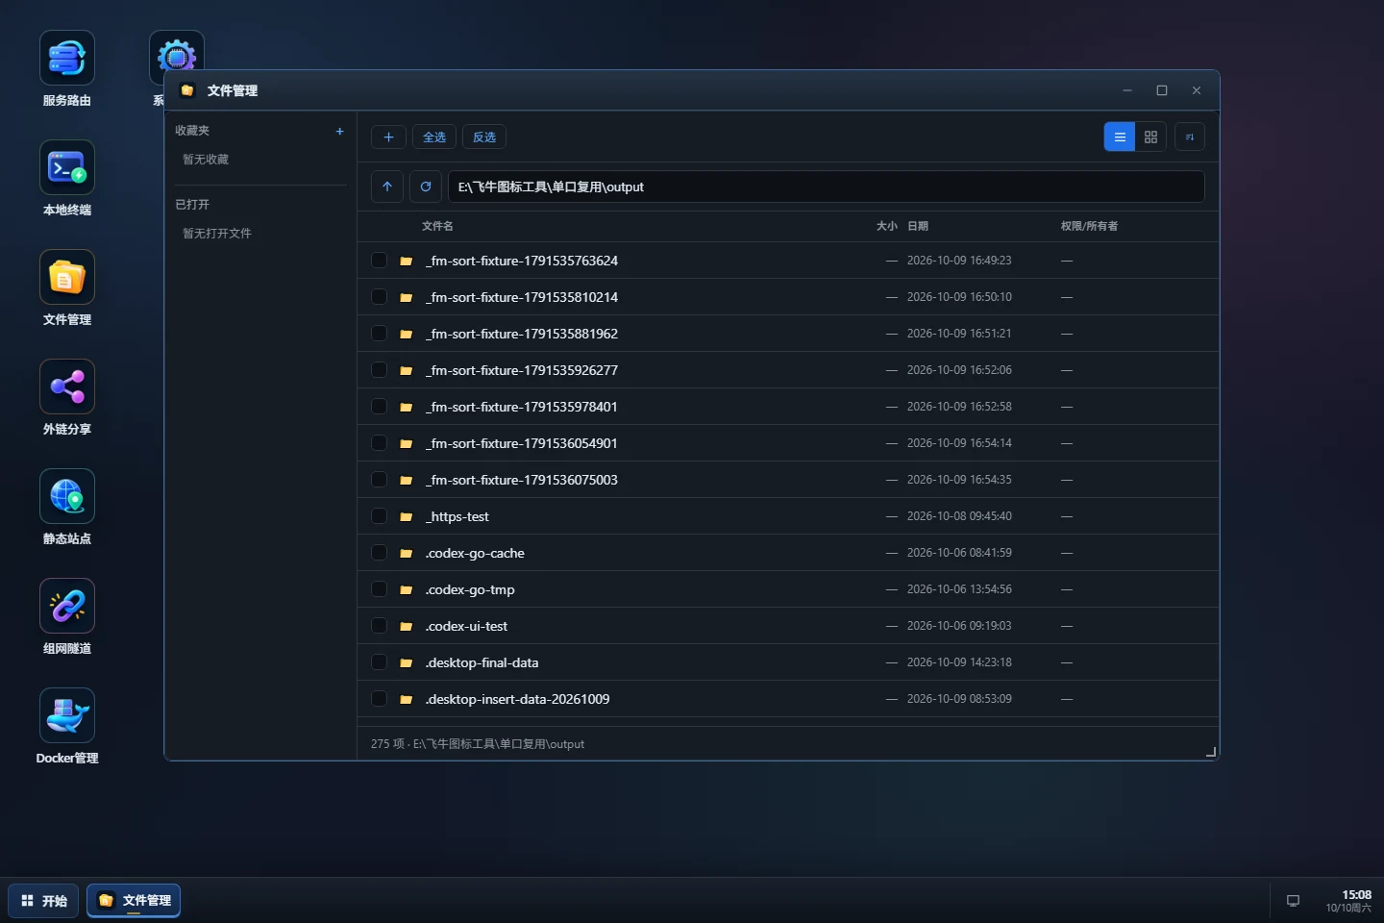The image size is (1384, 923).
Task: Click the _fm-sort-fixture-1791535810214 folder name
Action: point(522,297)
